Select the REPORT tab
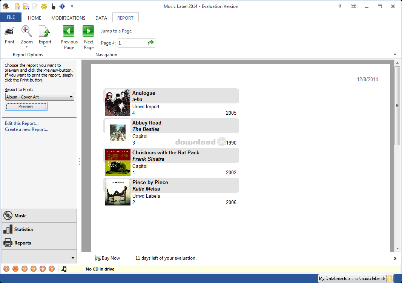The height and width of the screenshot is (283, 402). 125,18
